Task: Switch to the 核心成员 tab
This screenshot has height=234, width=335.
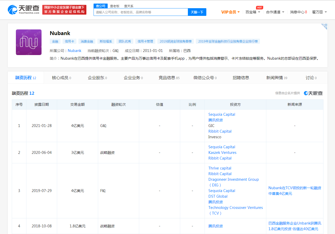Action: point(62,78)
